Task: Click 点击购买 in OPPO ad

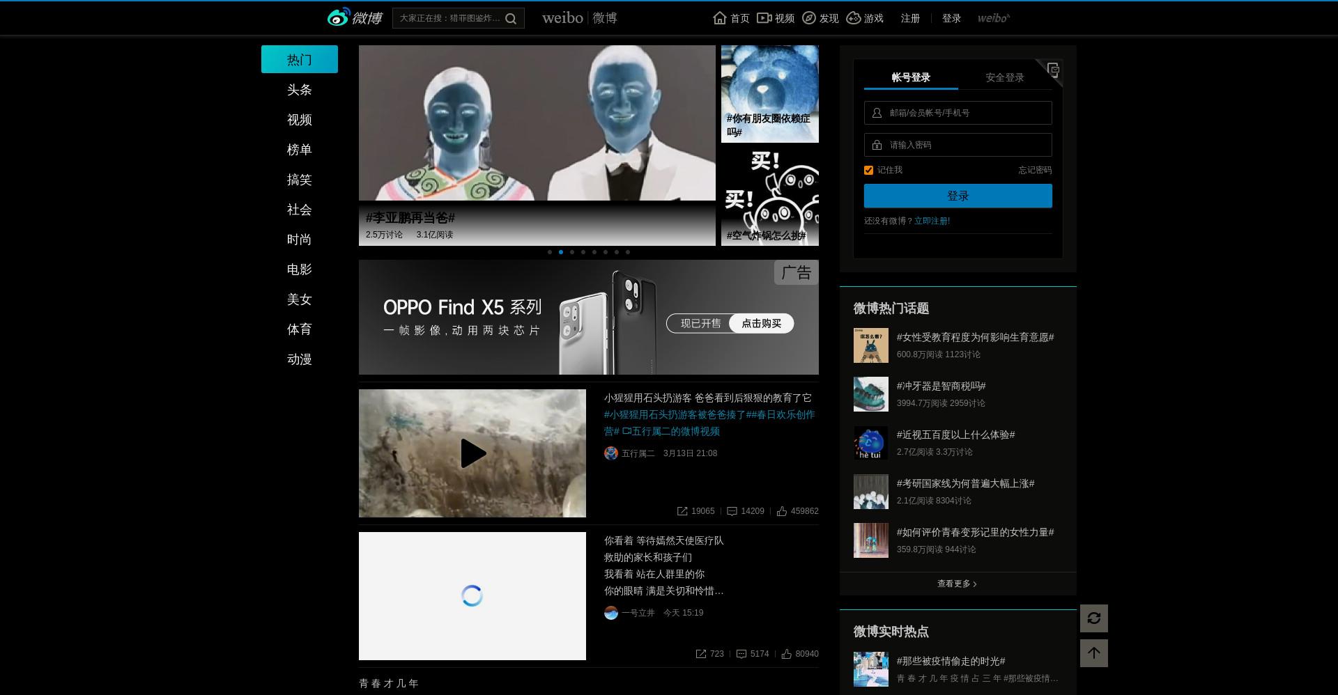Action: point(761,323)
